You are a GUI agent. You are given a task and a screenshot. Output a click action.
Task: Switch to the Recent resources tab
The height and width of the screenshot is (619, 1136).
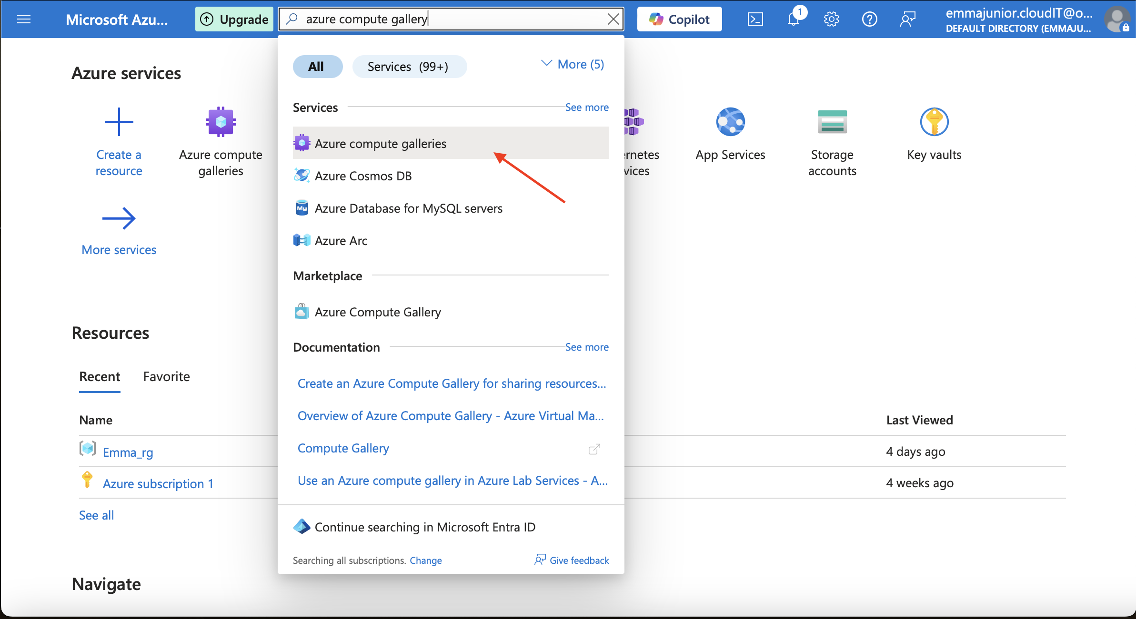100,377
